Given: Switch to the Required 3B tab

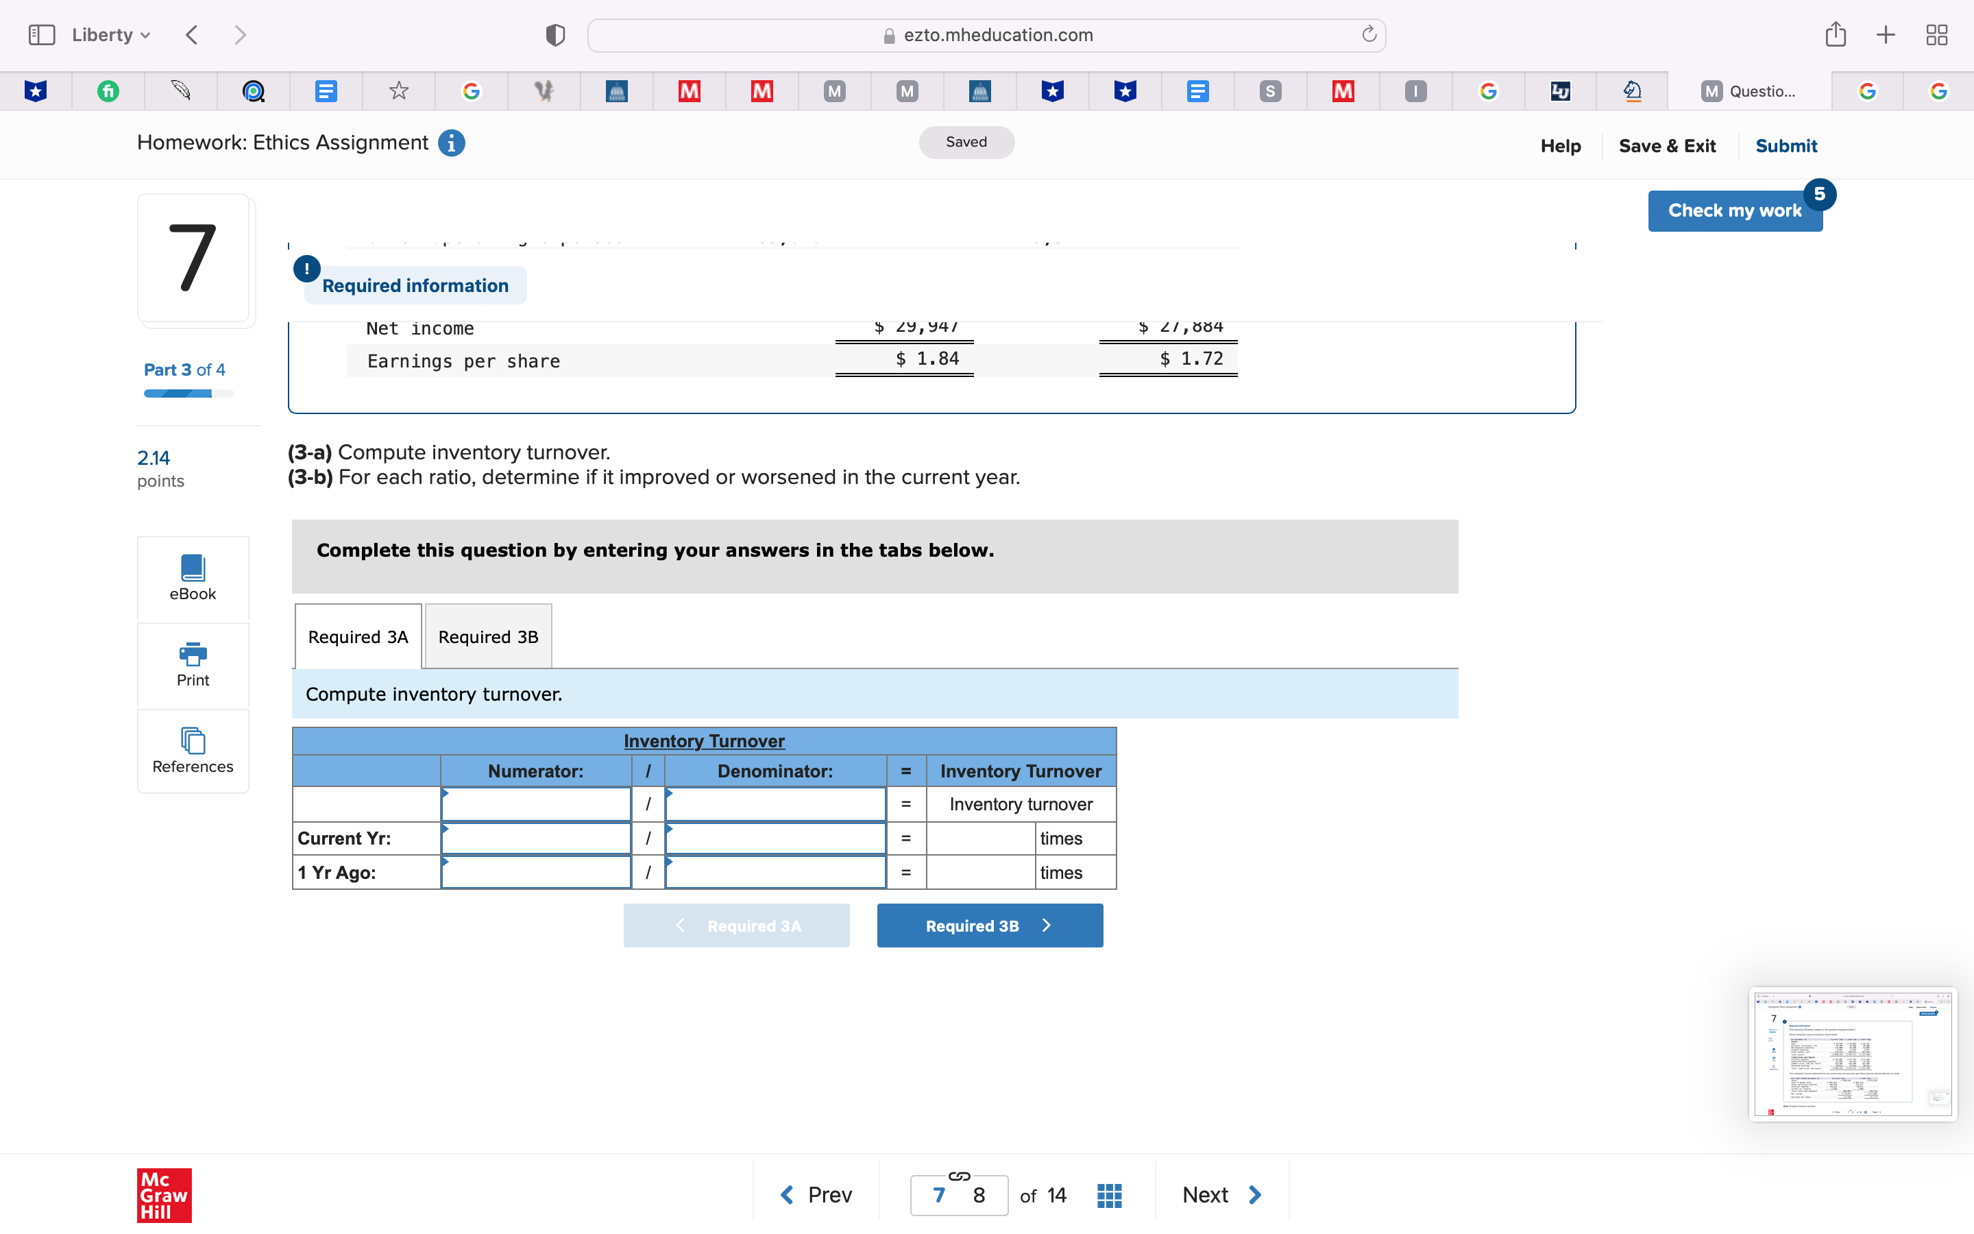Looking at the screenshot, I should coord(488,637).
